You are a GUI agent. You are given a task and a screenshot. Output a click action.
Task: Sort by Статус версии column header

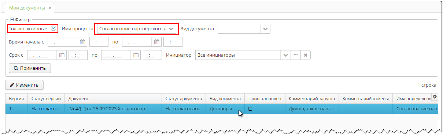pyautogui.click(x=46, y=99)
